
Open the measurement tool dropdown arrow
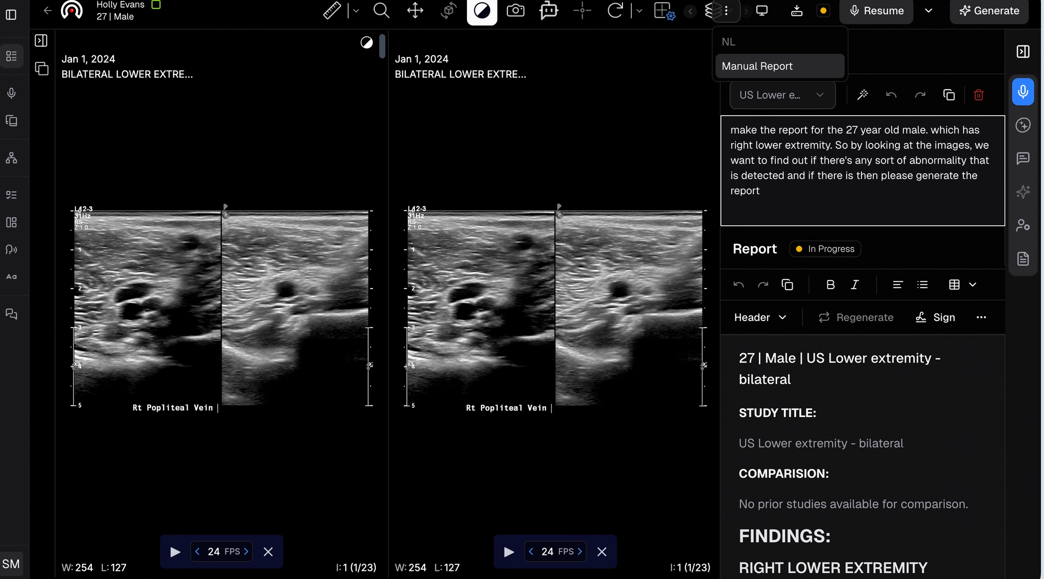point(356,11)
